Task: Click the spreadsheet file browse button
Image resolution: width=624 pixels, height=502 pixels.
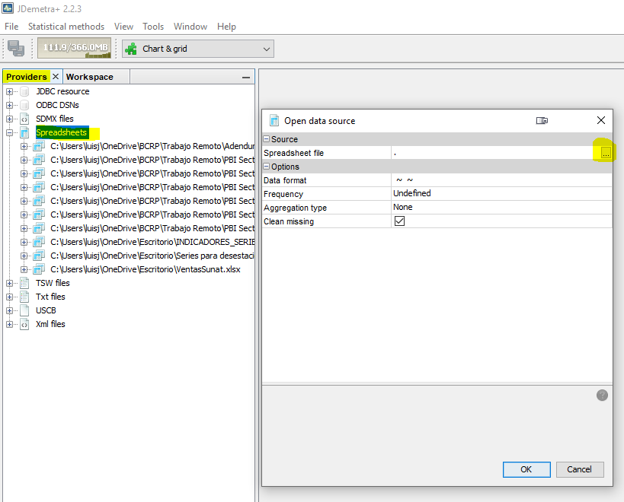Action: click(x=605, y=153)
